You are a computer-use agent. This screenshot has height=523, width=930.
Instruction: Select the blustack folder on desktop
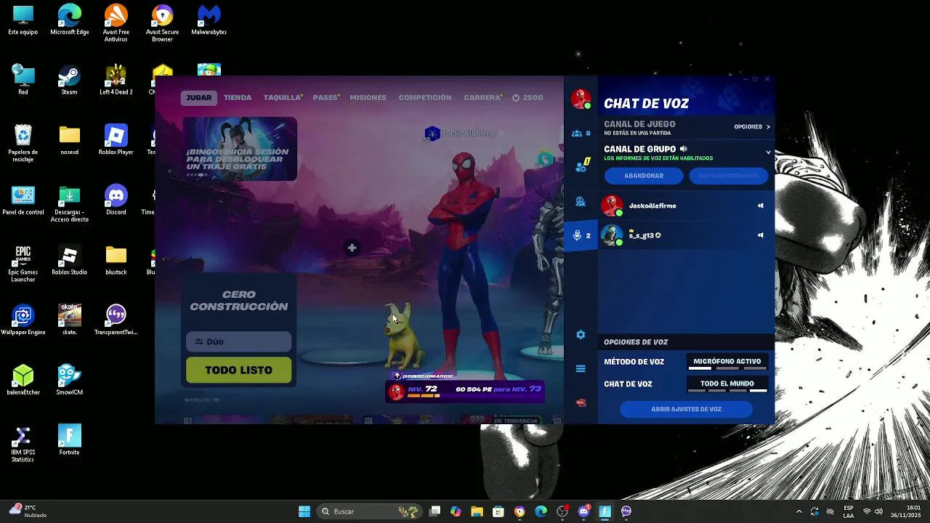pos(116,260)
